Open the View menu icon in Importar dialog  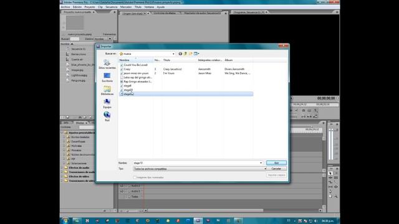[196, 54]
